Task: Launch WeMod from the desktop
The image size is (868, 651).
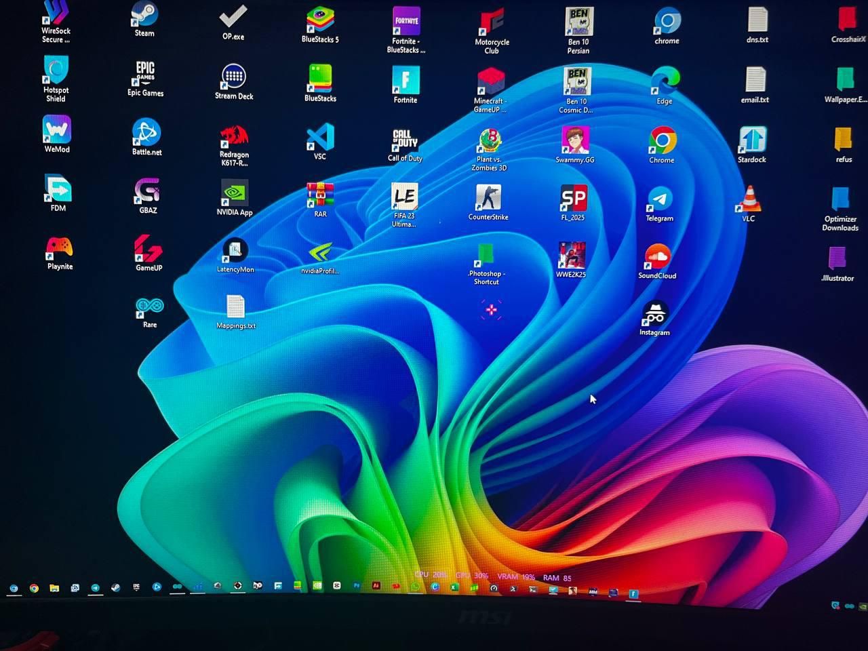Action: click(57, 134)
